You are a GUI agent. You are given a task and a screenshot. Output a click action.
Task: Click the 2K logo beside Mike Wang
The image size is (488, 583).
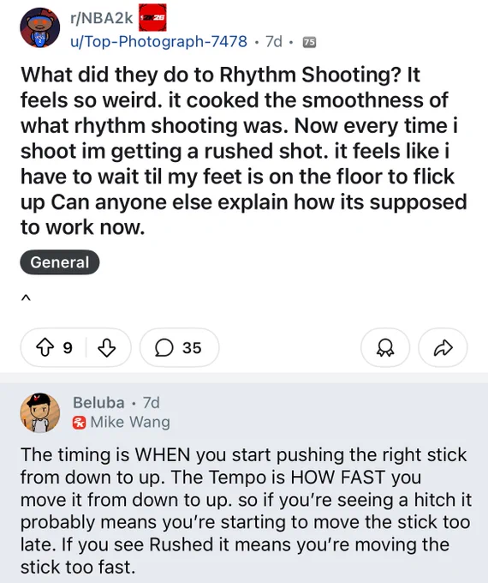pos(79,423)
